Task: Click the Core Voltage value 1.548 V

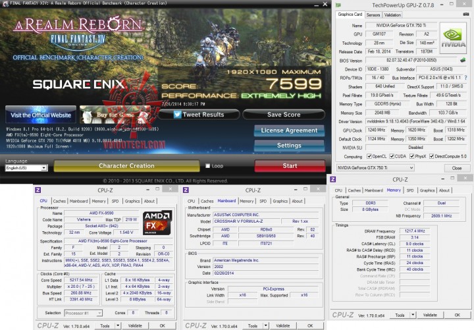Action: [x=126, y=233]
